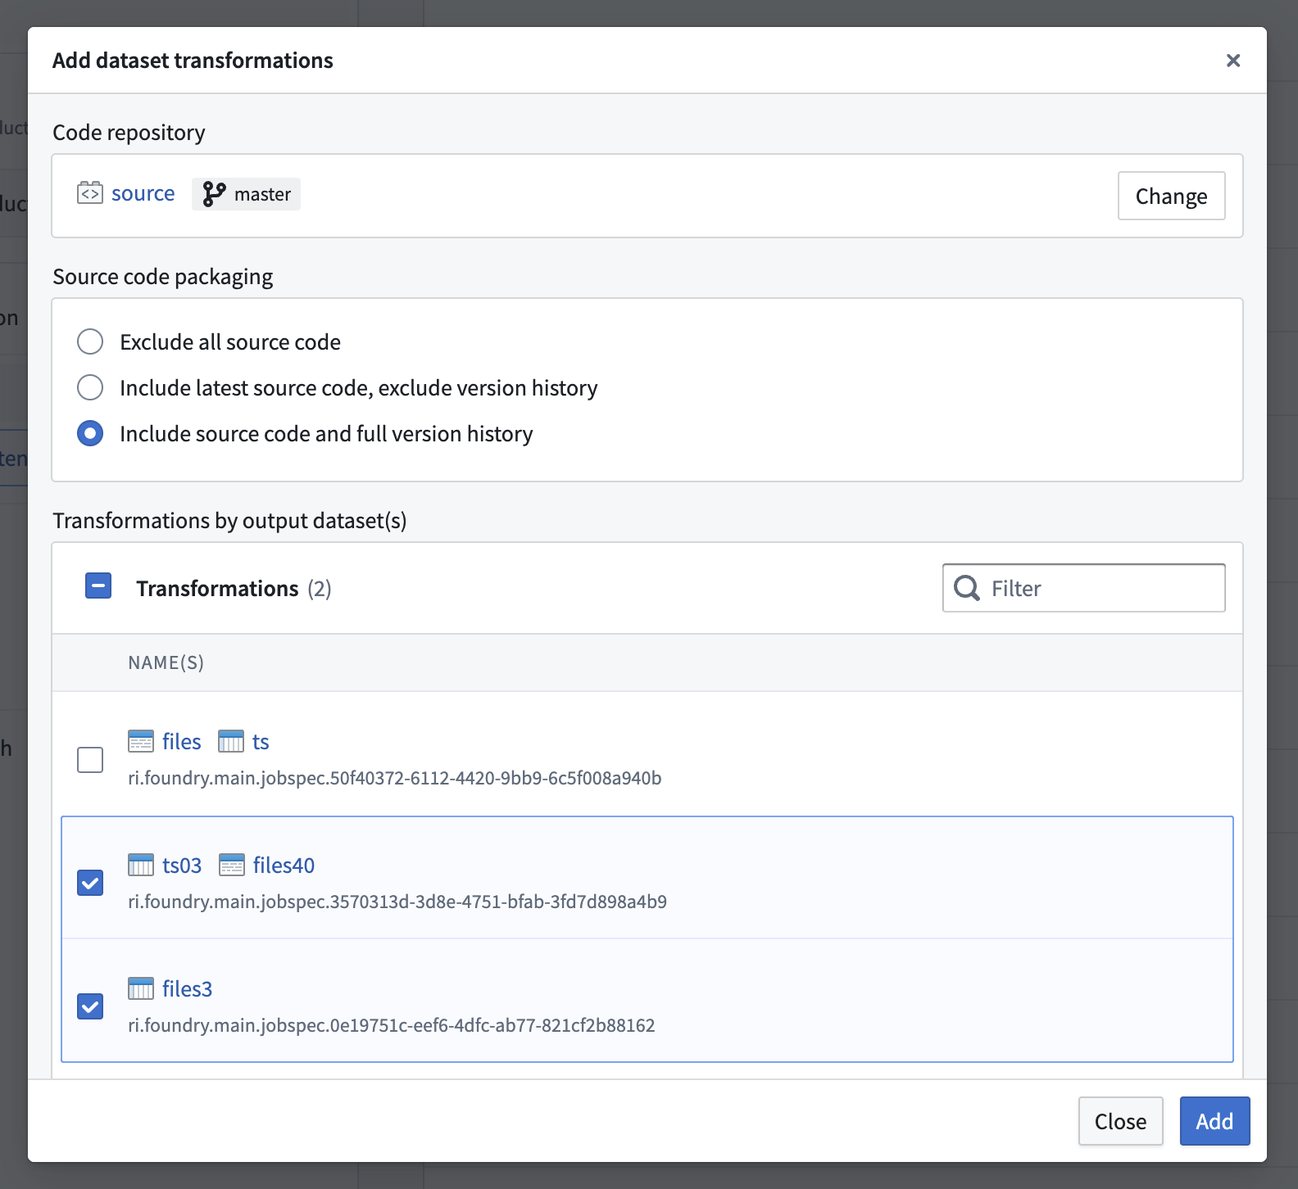Open the files dataset link

coord(182,742)
